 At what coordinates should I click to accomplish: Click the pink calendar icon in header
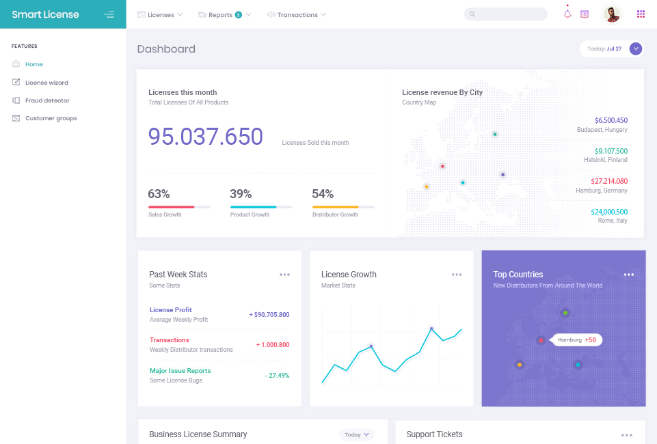pos(585,14)
